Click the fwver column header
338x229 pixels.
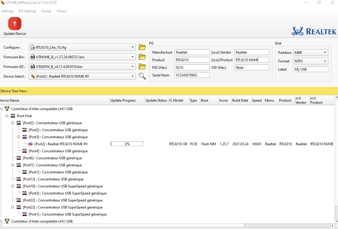coord(225,100)
